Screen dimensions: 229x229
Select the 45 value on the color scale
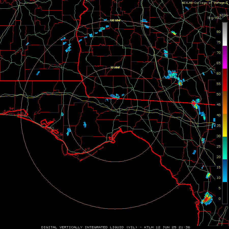tap(219, 105)
